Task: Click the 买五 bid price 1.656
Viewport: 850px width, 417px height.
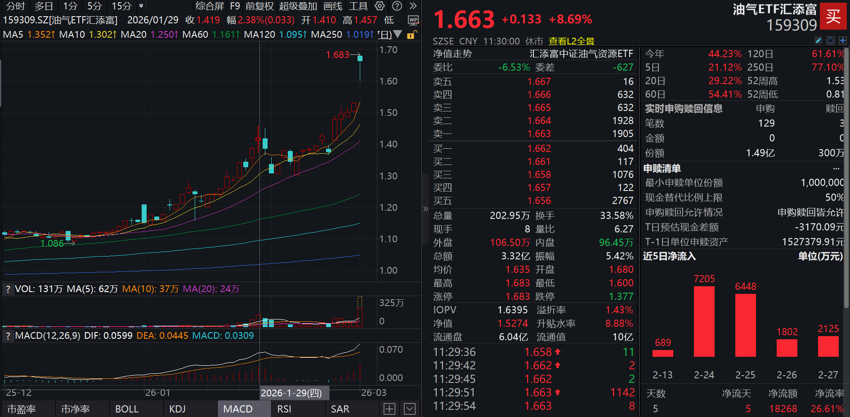Action: [x=539, y=201]
